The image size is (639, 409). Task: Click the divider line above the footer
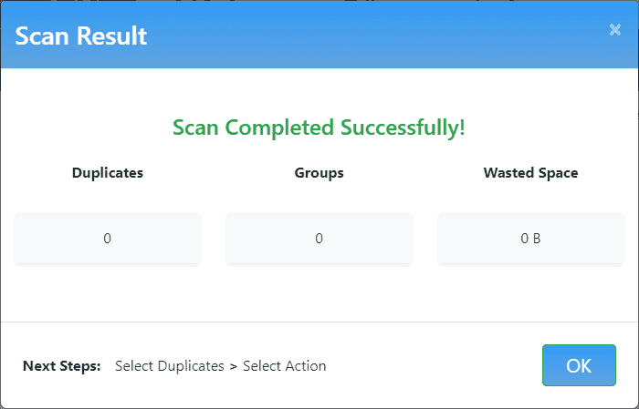coord(319,322)
